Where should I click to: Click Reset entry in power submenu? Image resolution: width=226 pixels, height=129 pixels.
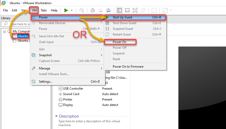coord(135,59)
